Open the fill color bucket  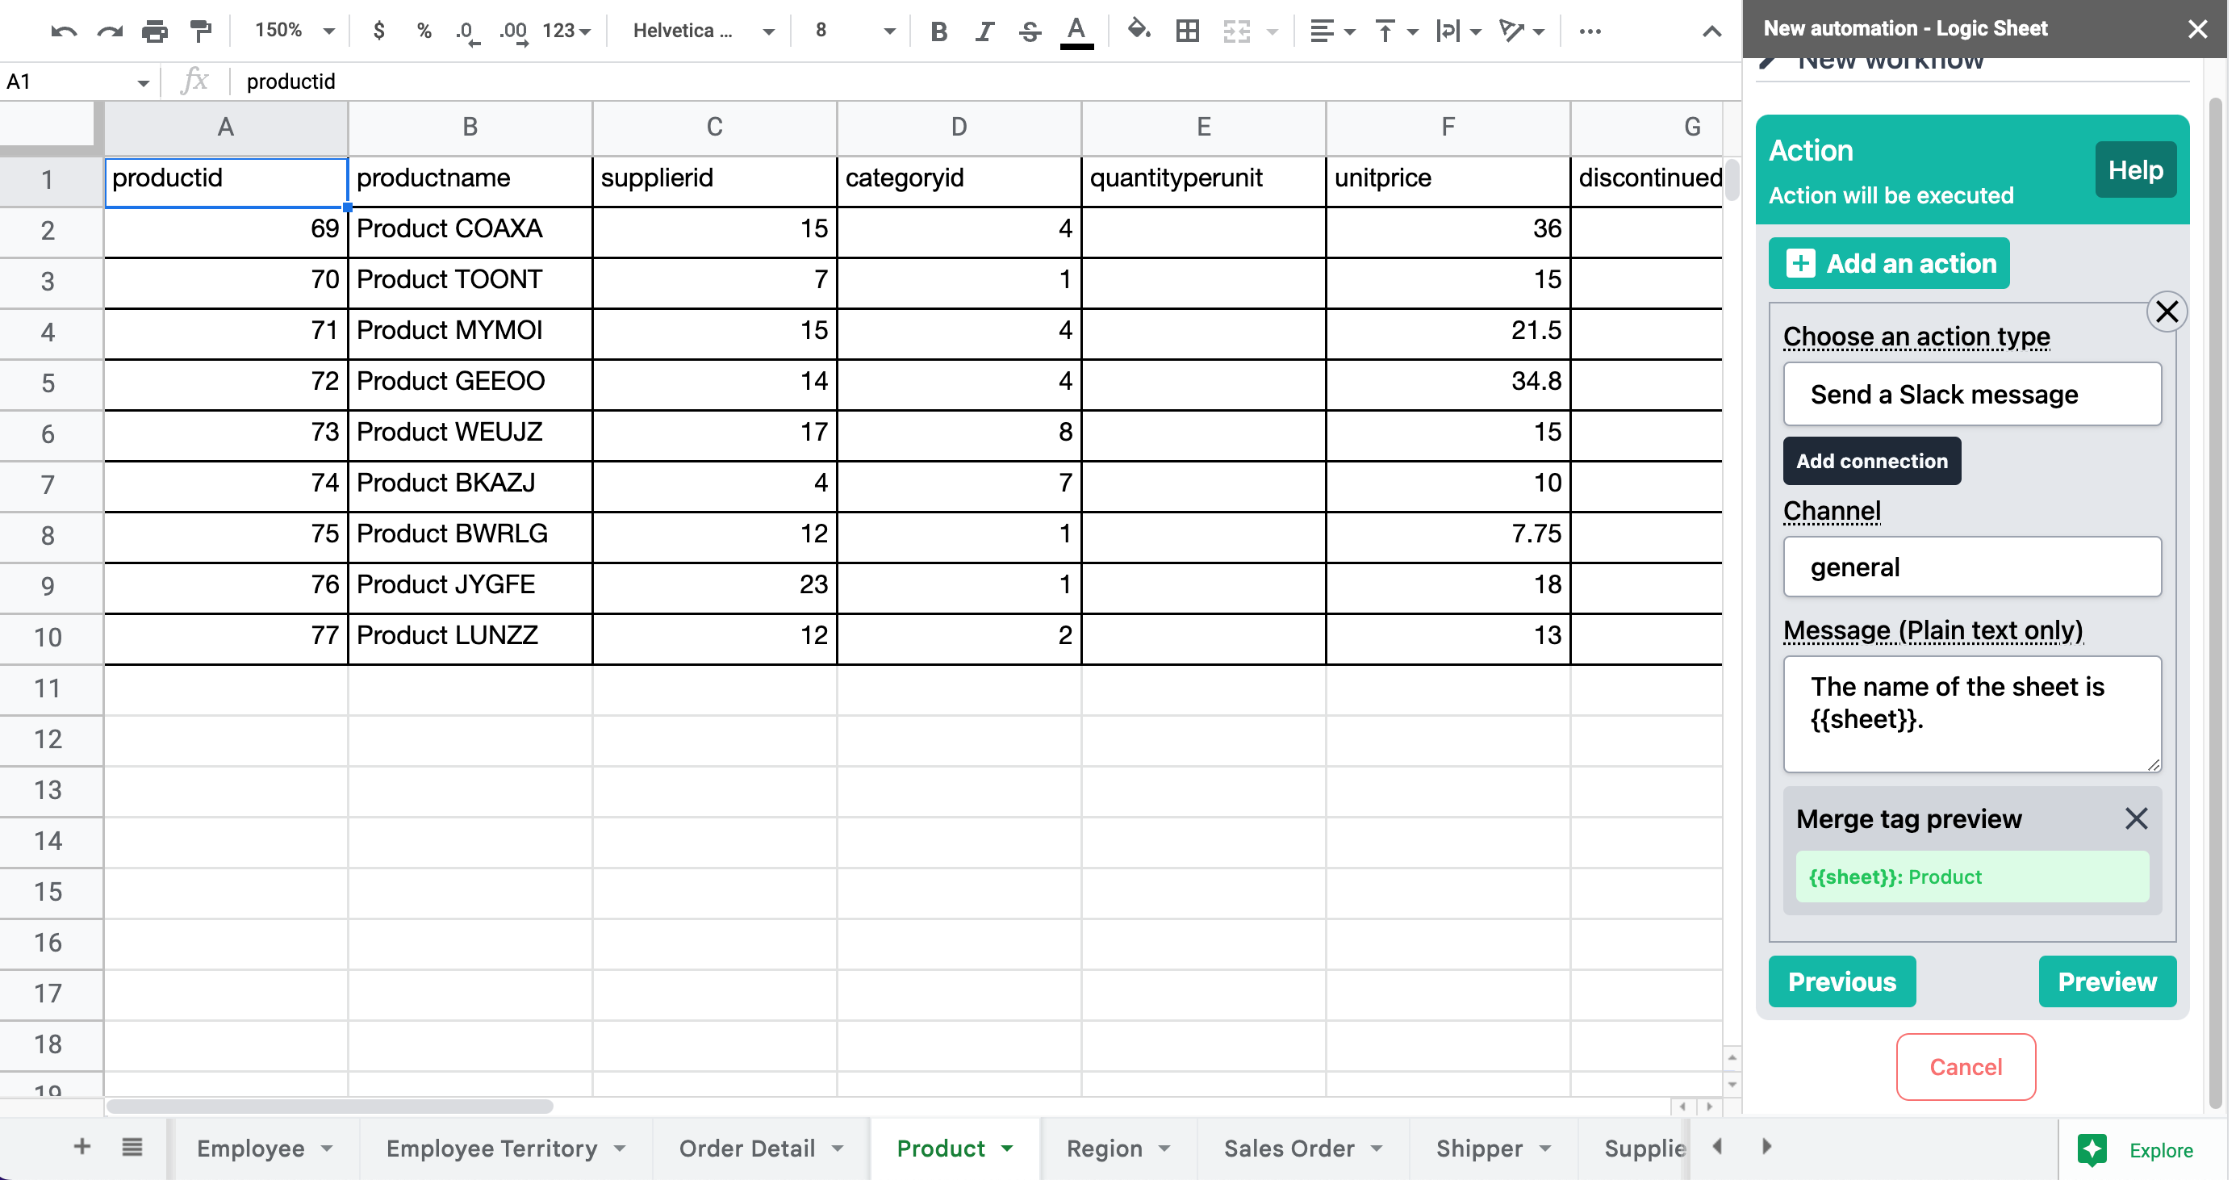tap(1138, 31)
